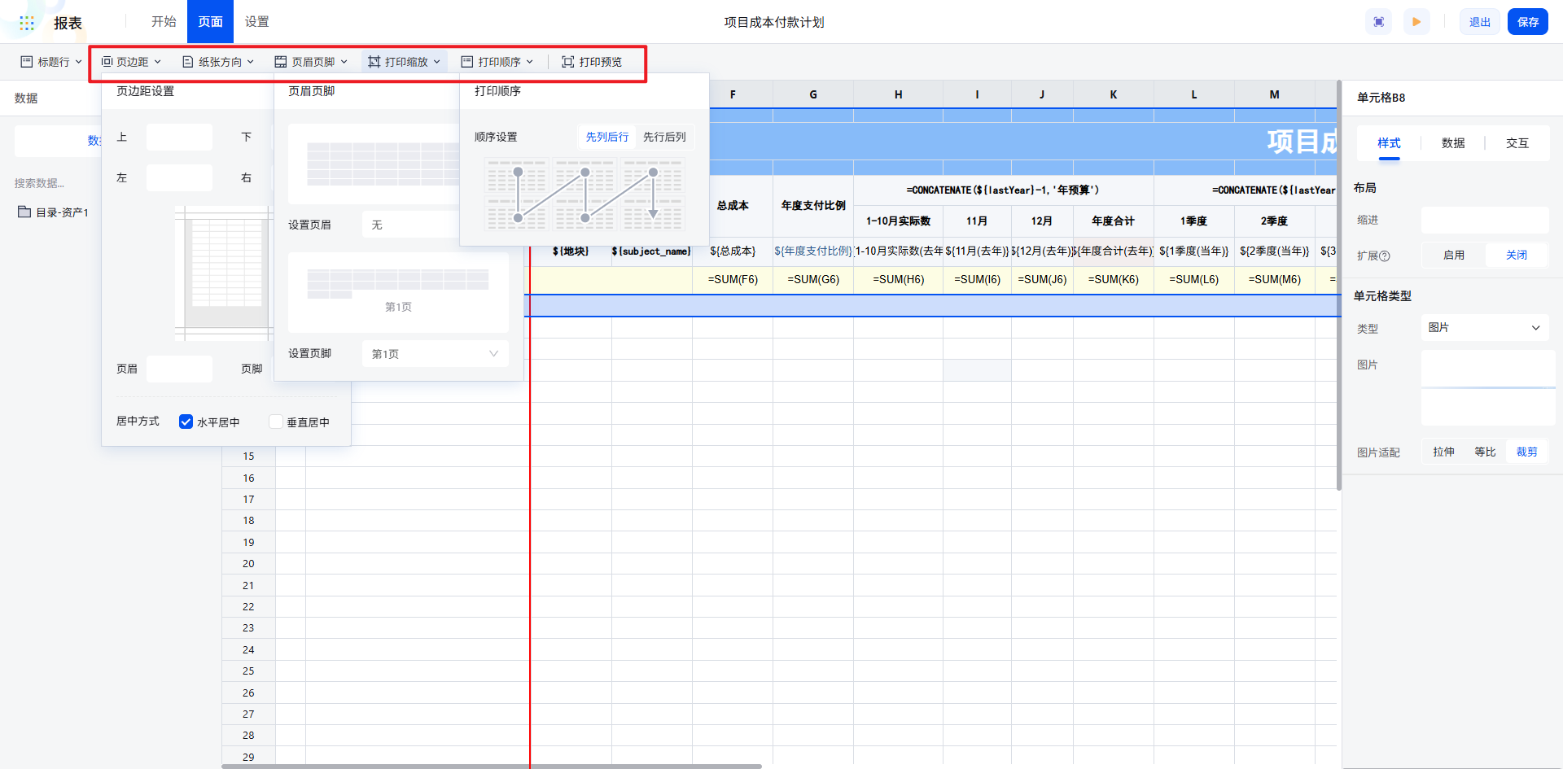
Task: Click the 保存 save button
Action: [x=1527, y=22]
